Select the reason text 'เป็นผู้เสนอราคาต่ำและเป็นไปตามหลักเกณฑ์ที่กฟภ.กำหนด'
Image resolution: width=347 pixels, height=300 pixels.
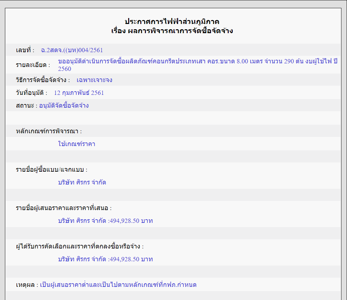[118, 285]
